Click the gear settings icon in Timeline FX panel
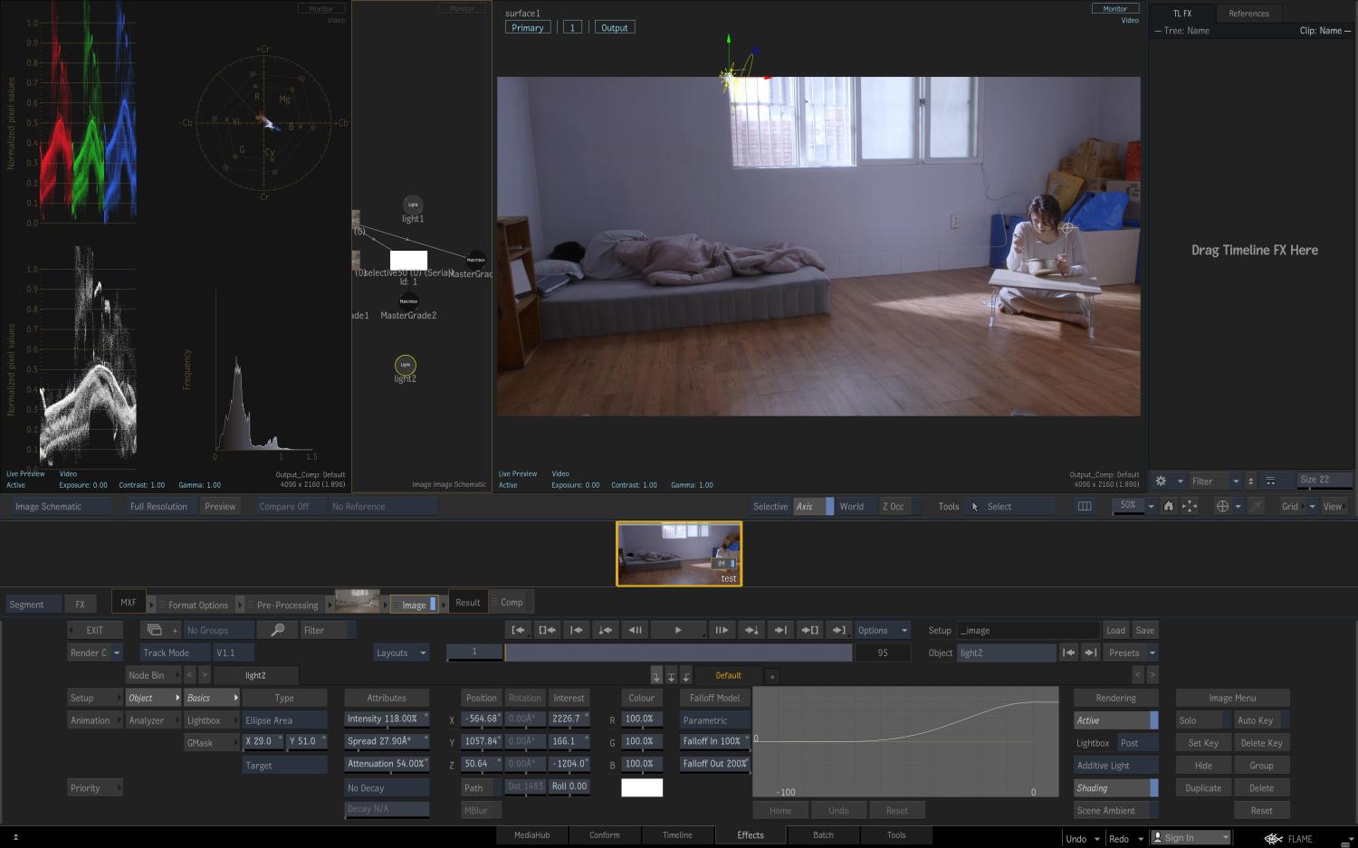This screenshot has height=848, width=1358. (1161, 481)
